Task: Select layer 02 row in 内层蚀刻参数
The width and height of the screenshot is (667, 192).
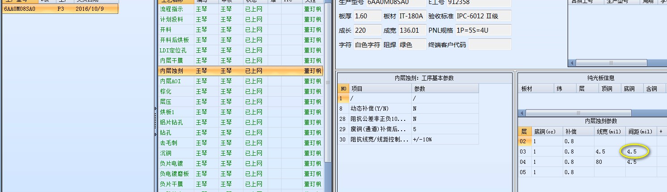Action: pos(592,141)
